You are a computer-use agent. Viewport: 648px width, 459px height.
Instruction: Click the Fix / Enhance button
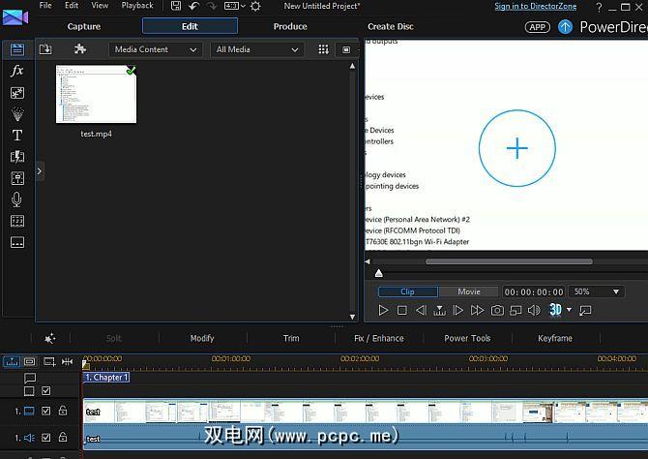(379, 338)
